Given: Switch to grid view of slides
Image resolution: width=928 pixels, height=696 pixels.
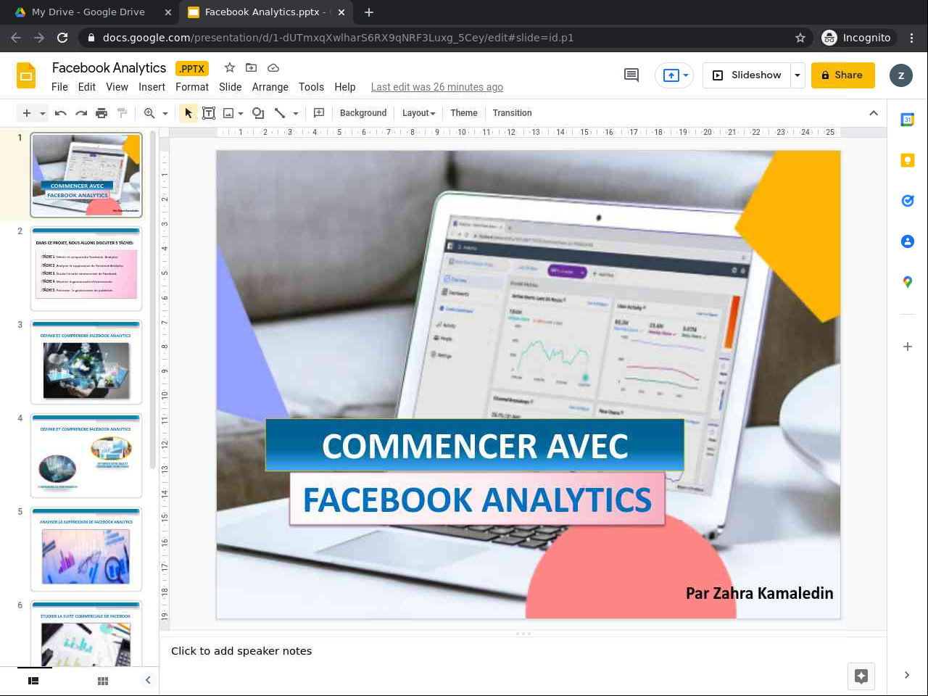Looking at the screenshot, I should click(x=103, y=681).
